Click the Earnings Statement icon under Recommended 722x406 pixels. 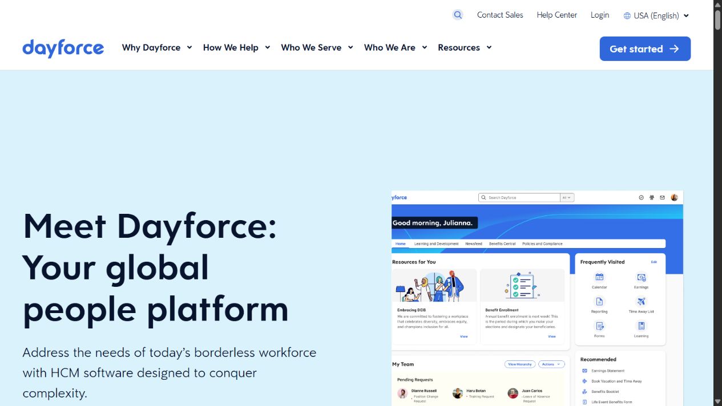tap(584, 371)
